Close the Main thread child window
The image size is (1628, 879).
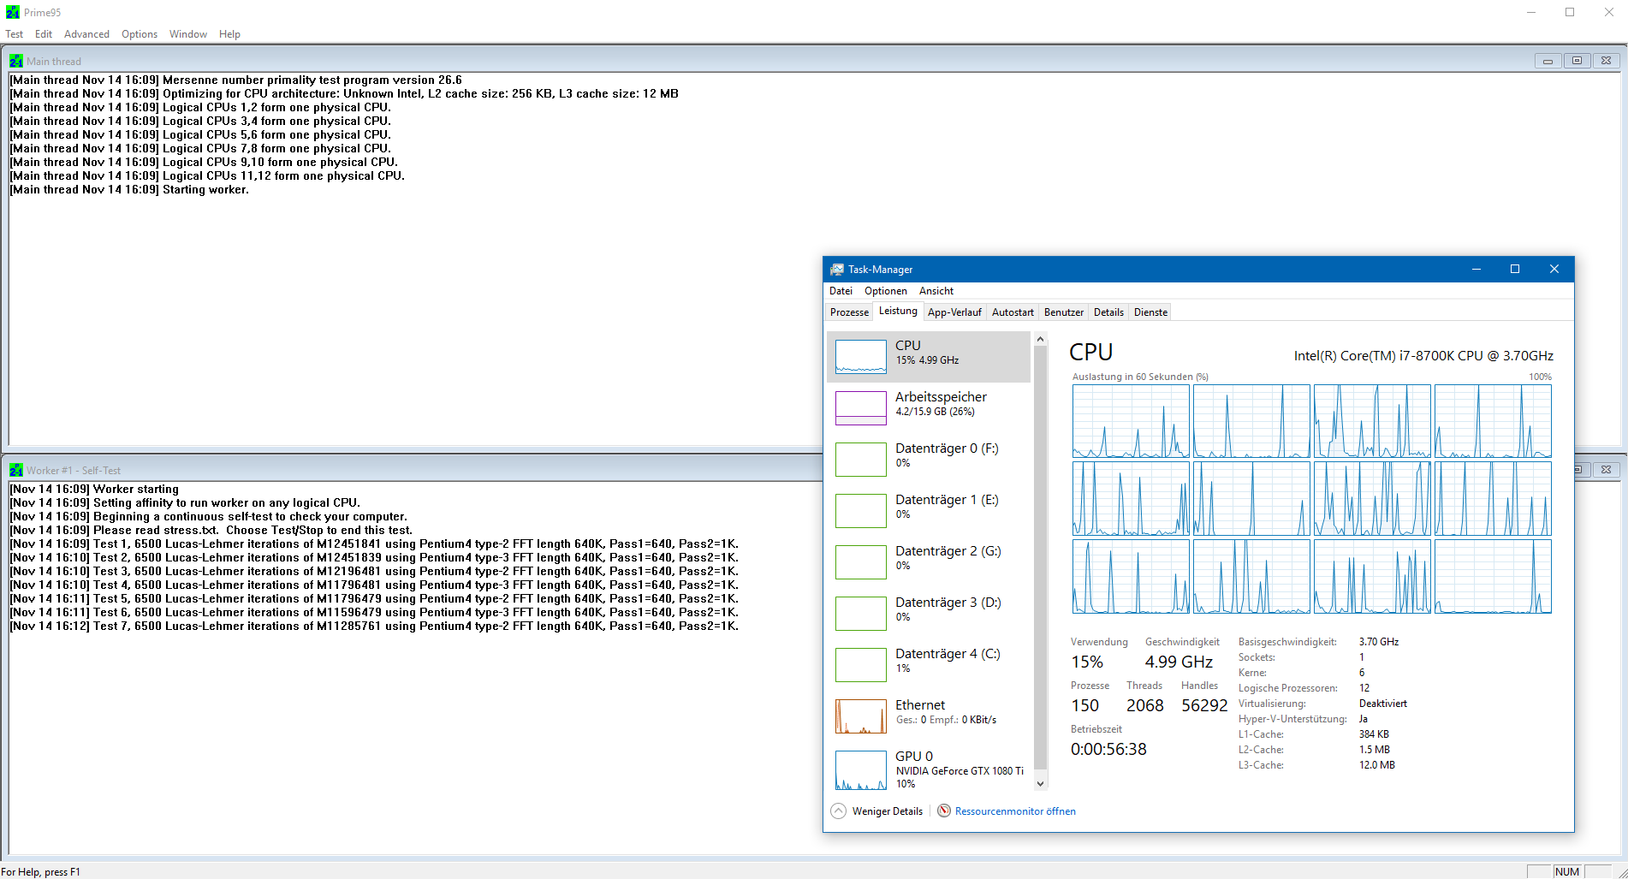(x=1606, y=61)
